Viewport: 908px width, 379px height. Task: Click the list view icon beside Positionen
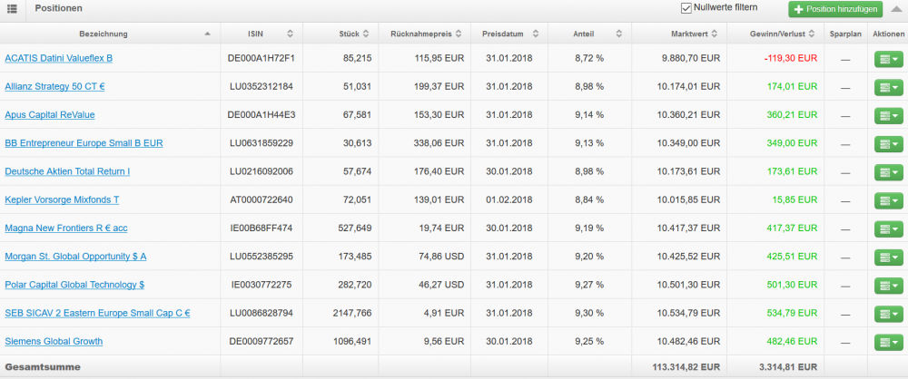(12, 9)
